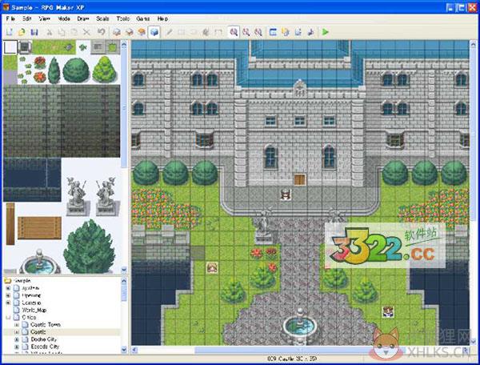The height and width of the screenshot is (365, 480).
Task: Open the Database window icon
Action: pyautogui.click(x=273, y=32)
